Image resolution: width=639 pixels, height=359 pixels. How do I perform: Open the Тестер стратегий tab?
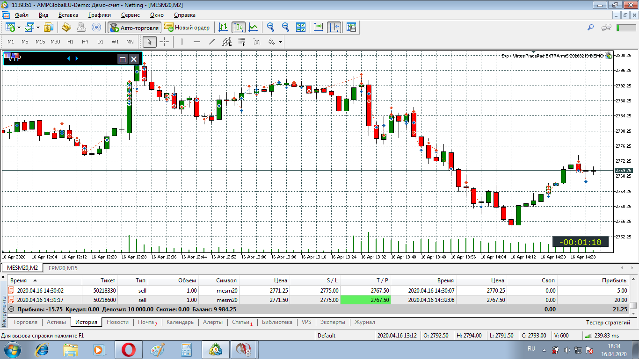[x=608, y=322]
